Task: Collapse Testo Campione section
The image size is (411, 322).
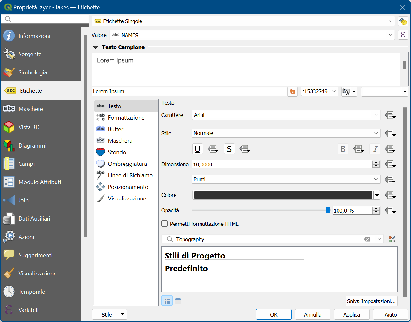Action: coord(96,47)
